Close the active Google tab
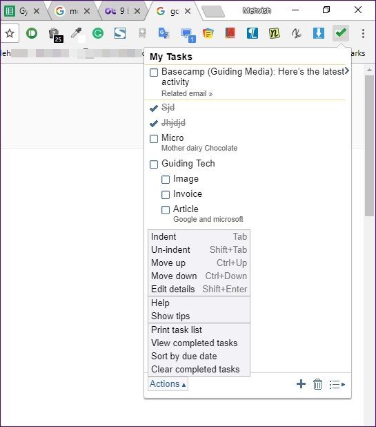Image resolution: width=376 pixels, height=427 pixels. point(188,11)
